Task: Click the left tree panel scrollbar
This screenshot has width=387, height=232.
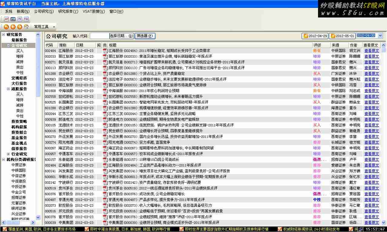Action: pos(38,126)
